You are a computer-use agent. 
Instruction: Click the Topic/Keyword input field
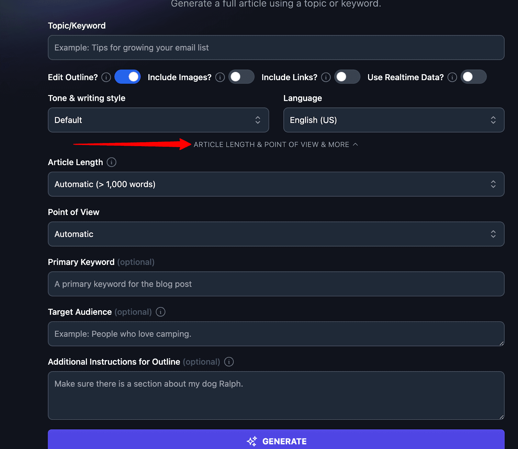point(276,48)
